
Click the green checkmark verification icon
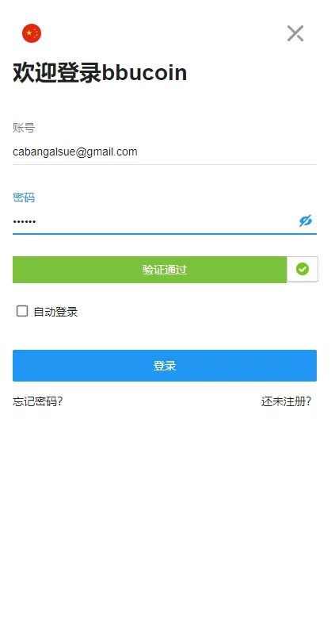click(302, 269)
